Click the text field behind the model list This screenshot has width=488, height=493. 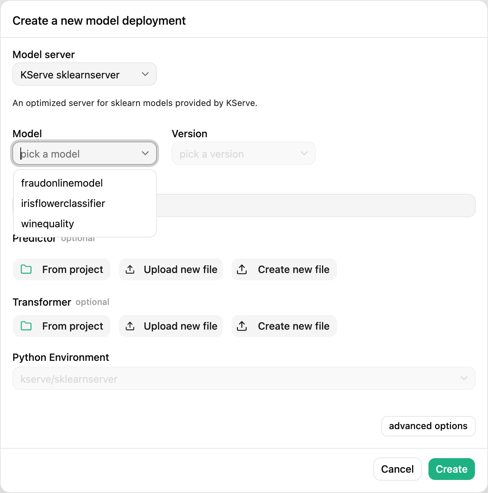[316, 205]
